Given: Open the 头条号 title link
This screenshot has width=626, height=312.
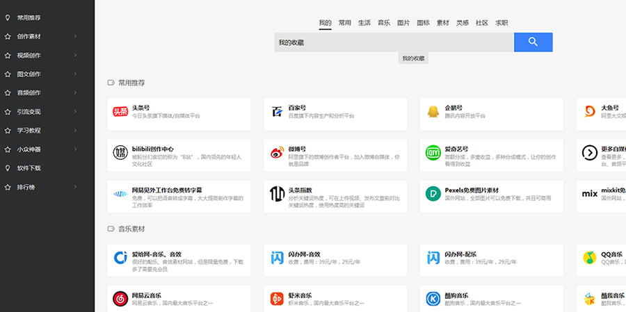Looking at the screenshot, I should point(141,108).
